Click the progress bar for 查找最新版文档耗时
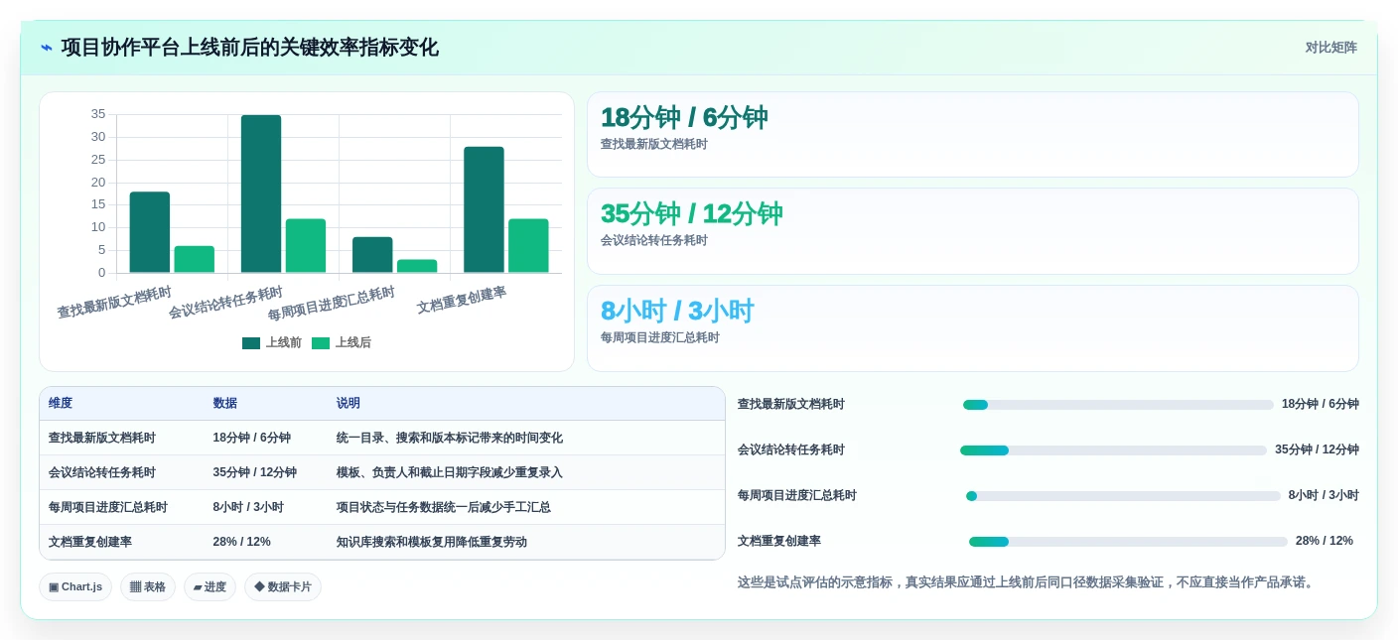Image resolution: width=1398 pixels, height=640 pixels. click(x=1118, y=405)
